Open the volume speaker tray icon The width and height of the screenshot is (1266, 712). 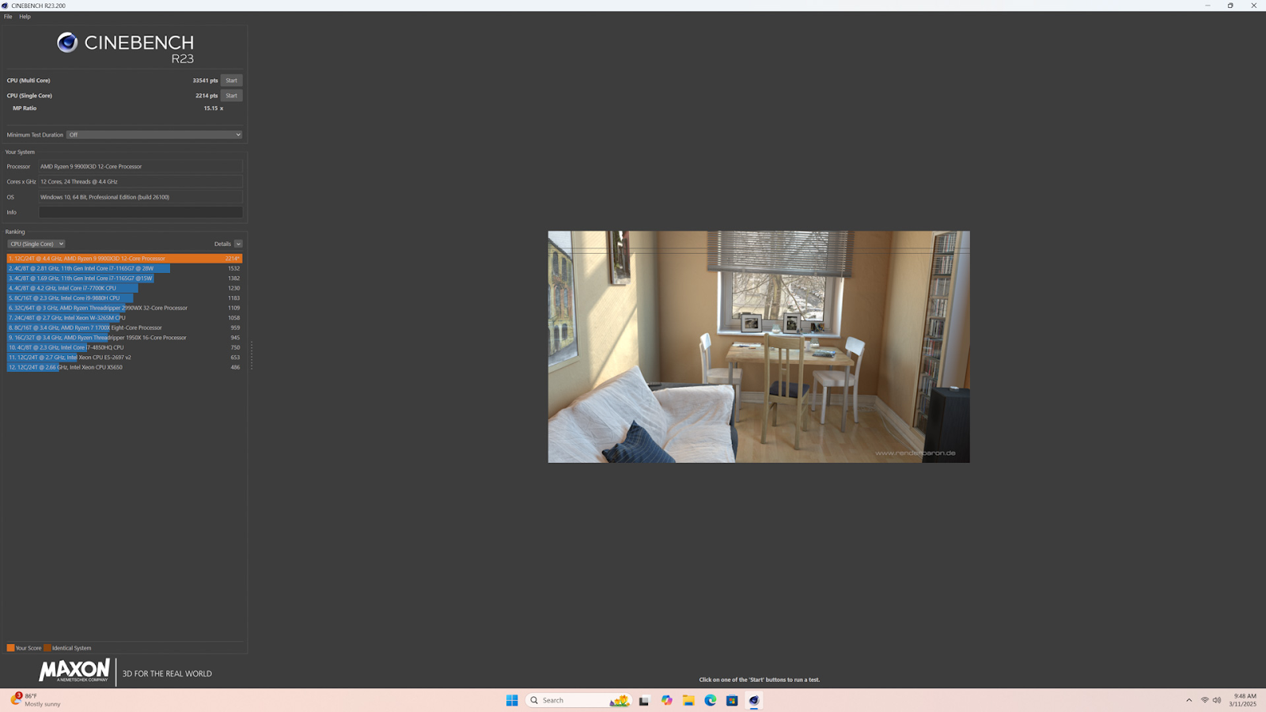[1217, 700]
